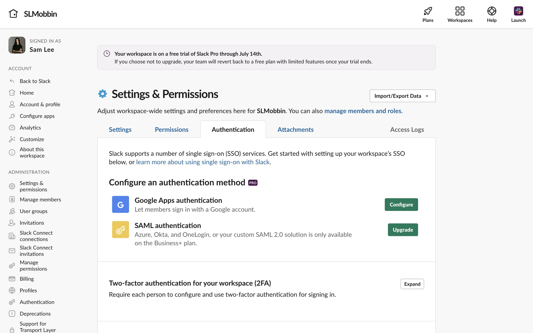Upgrade plan for SAML authentication
Screen dimensions: 533x333
point(403,230)
